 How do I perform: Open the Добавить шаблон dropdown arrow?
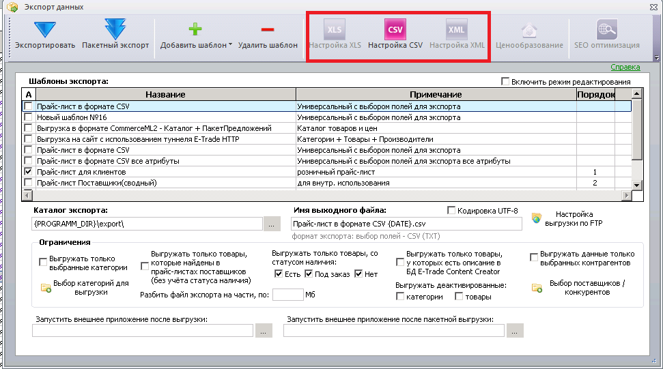coord(230,44)
